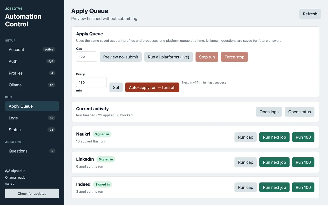The image size is (328, 205).
Task: Turn off Auto-apply toggle button
Action: click(x=152, y=87)
